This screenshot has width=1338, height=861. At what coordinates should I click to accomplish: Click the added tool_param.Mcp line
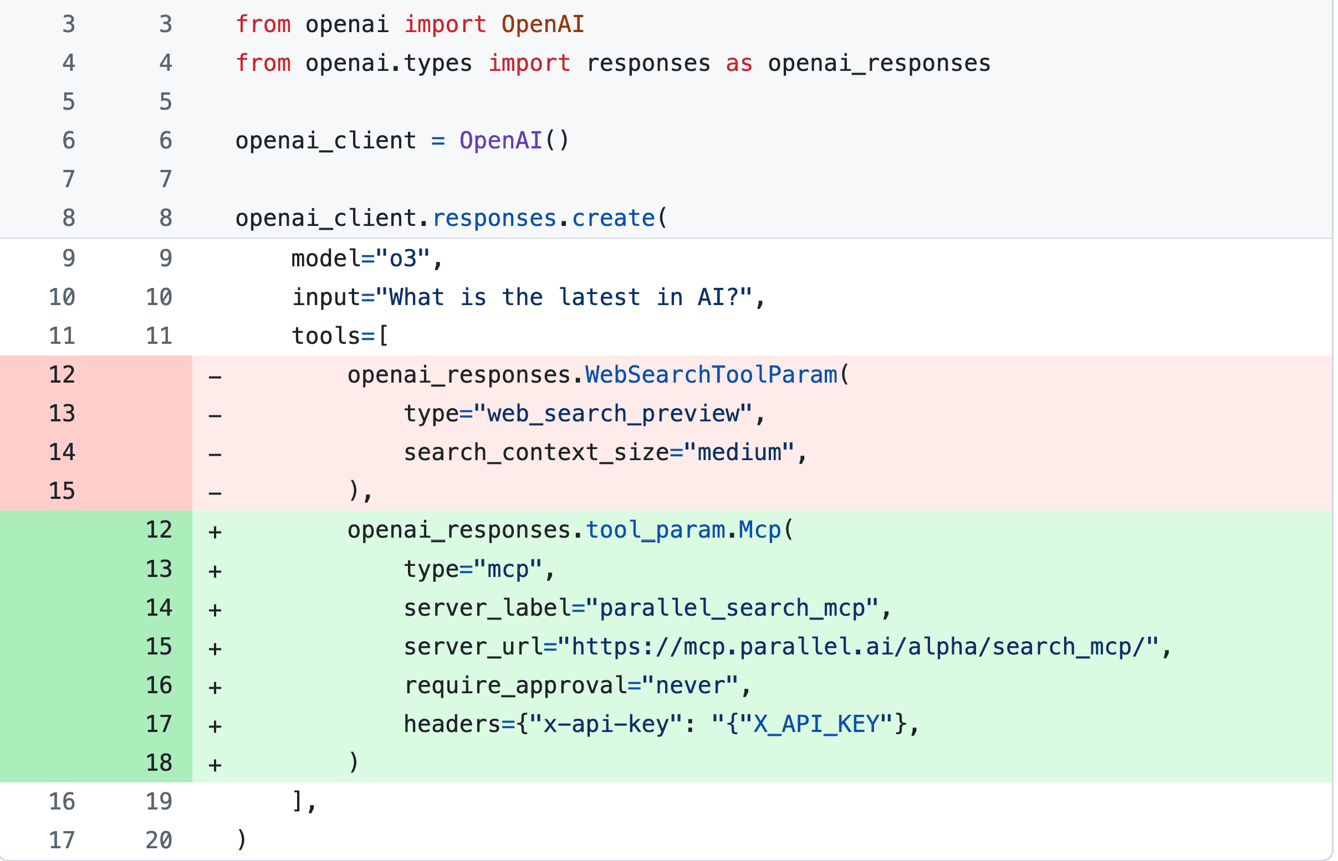click(x=571, y=530)
